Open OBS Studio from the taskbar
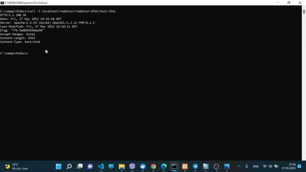Screen dimensions: 306x172 tap(217, 166)
